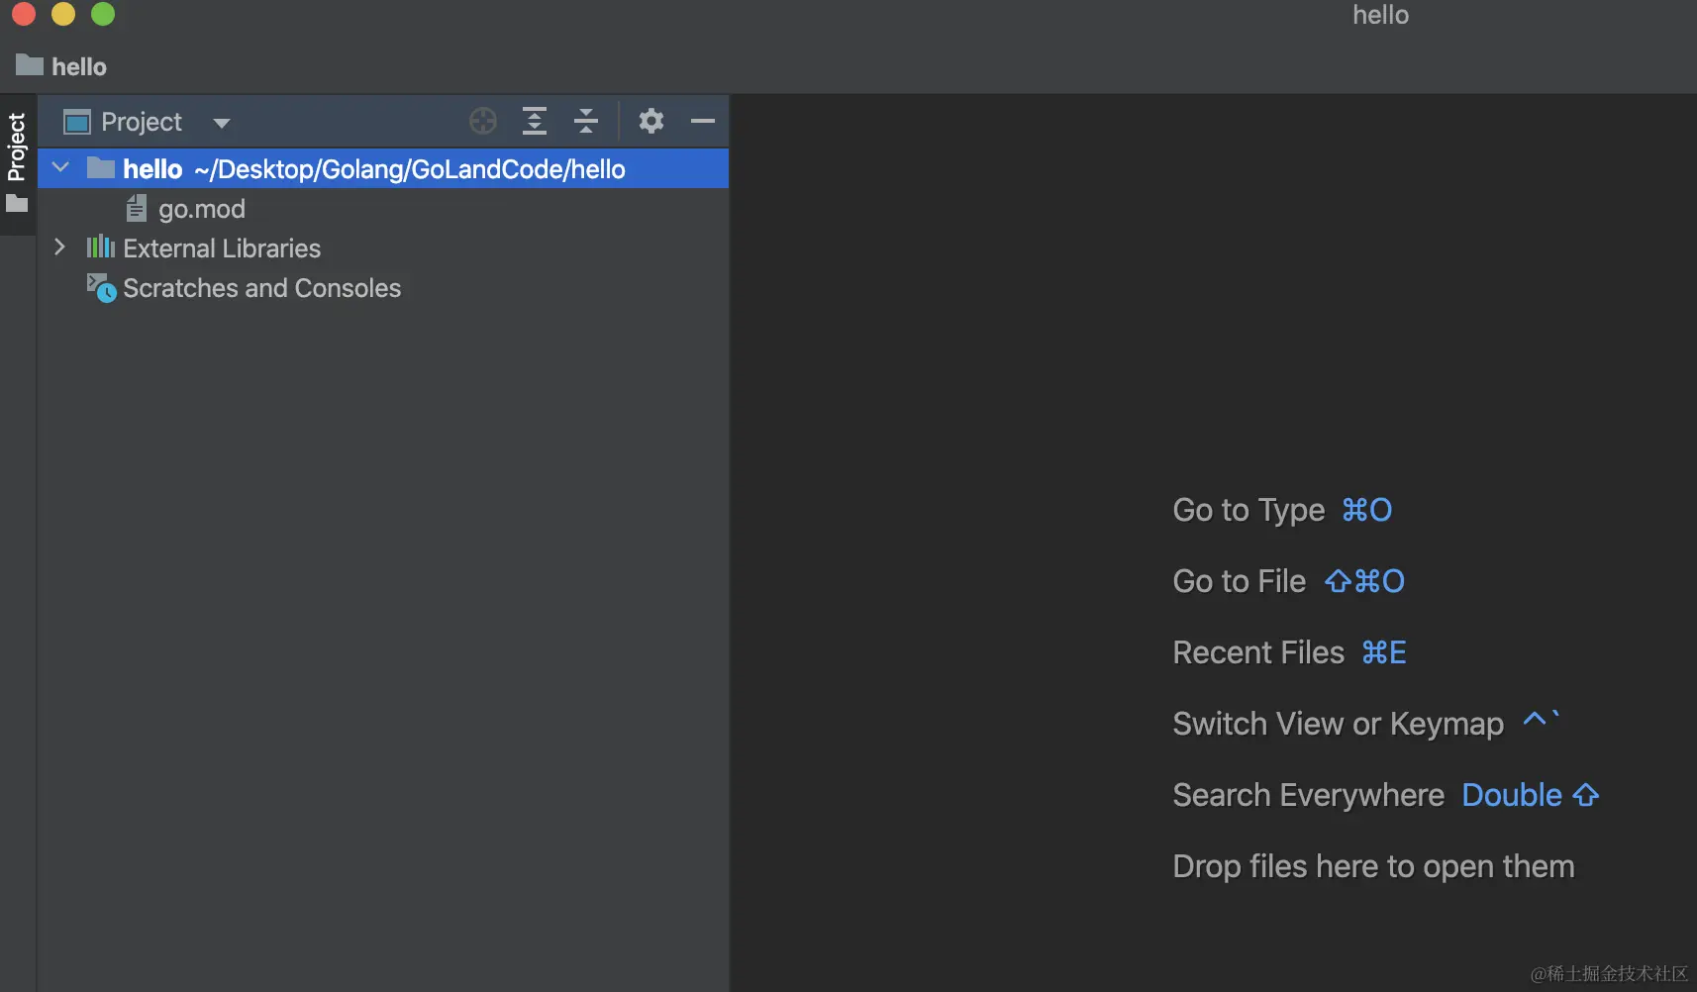Select the go.mod file
The image size is (1697, 992).
click(202, 209)
